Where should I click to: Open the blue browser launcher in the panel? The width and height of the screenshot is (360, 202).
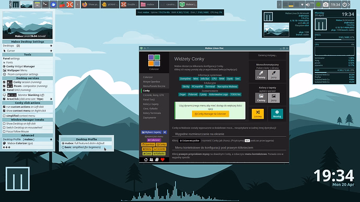pyautogui.click(x=53, y=4)
